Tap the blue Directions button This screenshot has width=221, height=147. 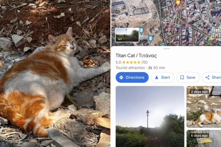coord(132,77)
